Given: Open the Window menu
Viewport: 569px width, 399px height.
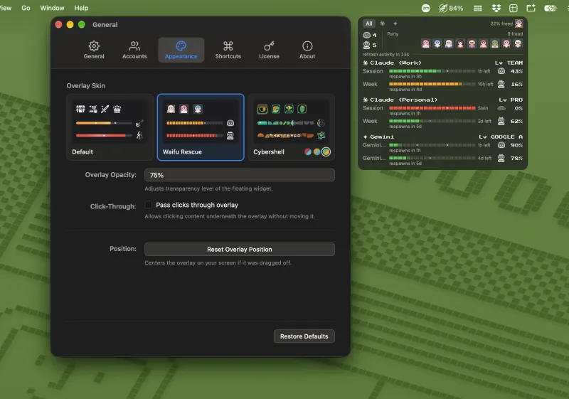Looking at the screenshot, I should click(x=52, y=8).
